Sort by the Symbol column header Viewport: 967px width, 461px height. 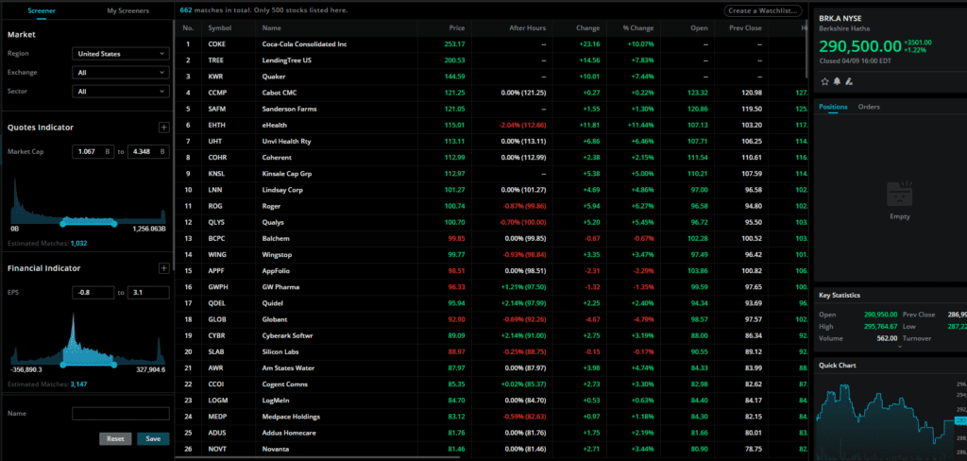tap(219, 27)
